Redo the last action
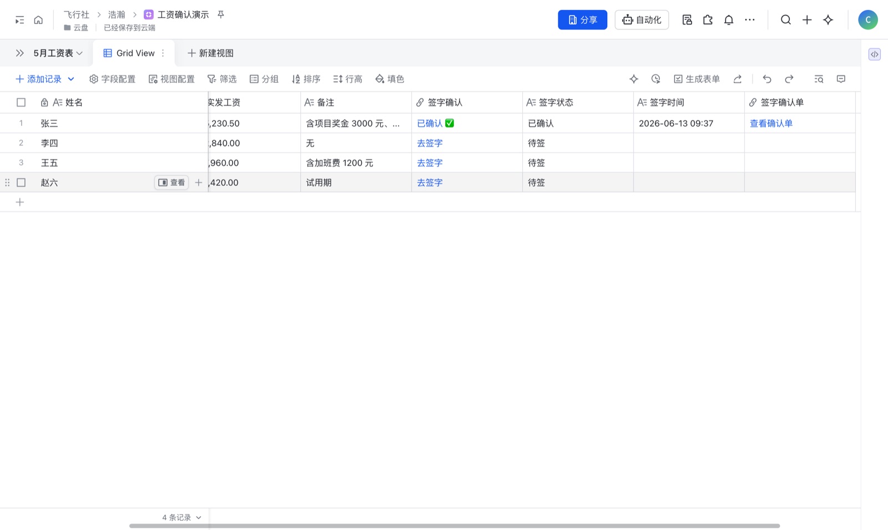The image size is (888, 530). [x=789, y=79]
